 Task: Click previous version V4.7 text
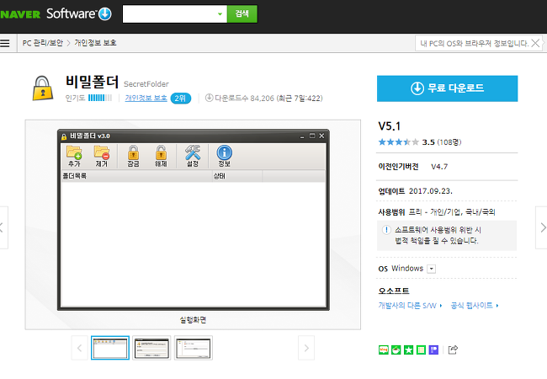(439, 167)
